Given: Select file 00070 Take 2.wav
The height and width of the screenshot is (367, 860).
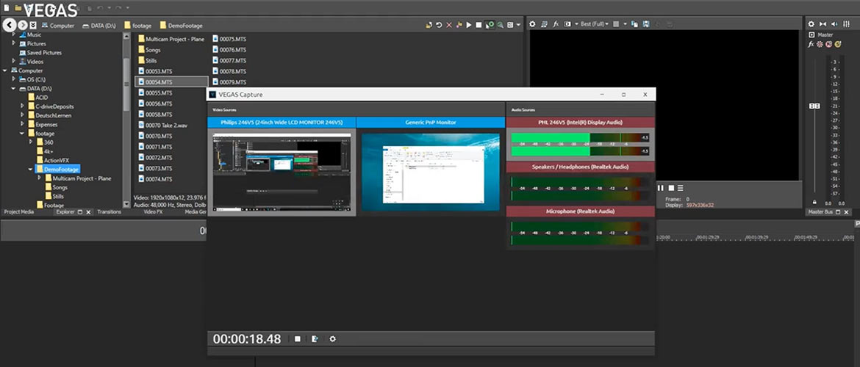Looking at the screenshot, I should pos(162,125).
